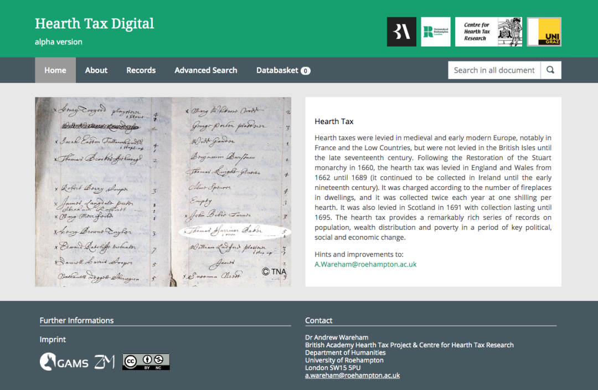Open the Advanced Search page

[x=206, y=70]
